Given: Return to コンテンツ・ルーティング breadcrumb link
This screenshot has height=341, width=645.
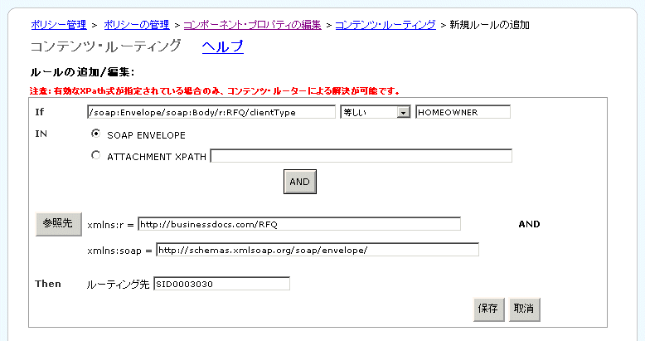Looking at the screenshot, I should pos(386,25).
